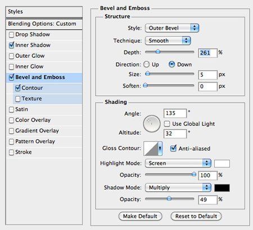The height and width of the screenshot is (230, 253).
Task: Enable the Color Overlay checkbox
Action: pos(11,120)
